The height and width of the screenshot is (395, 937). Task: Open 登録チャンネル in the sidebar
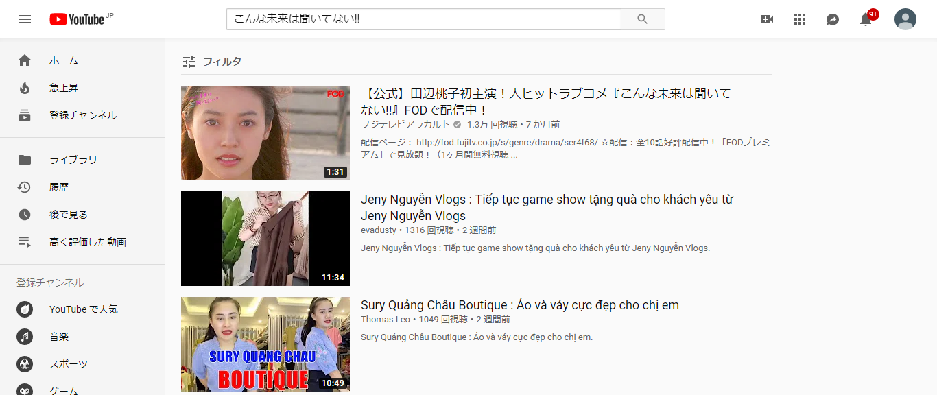(83, 115)
